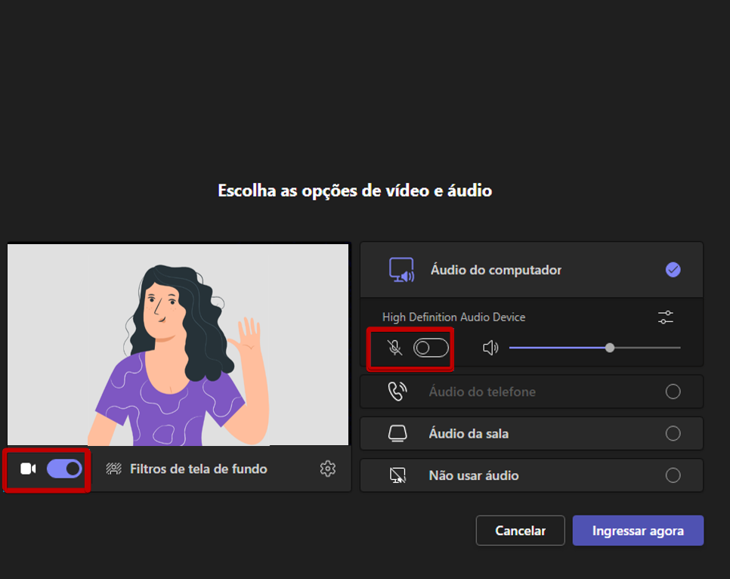The image size is (730, 579).
Task: Click the Ingressar agora button
Action: click(638, 531)
